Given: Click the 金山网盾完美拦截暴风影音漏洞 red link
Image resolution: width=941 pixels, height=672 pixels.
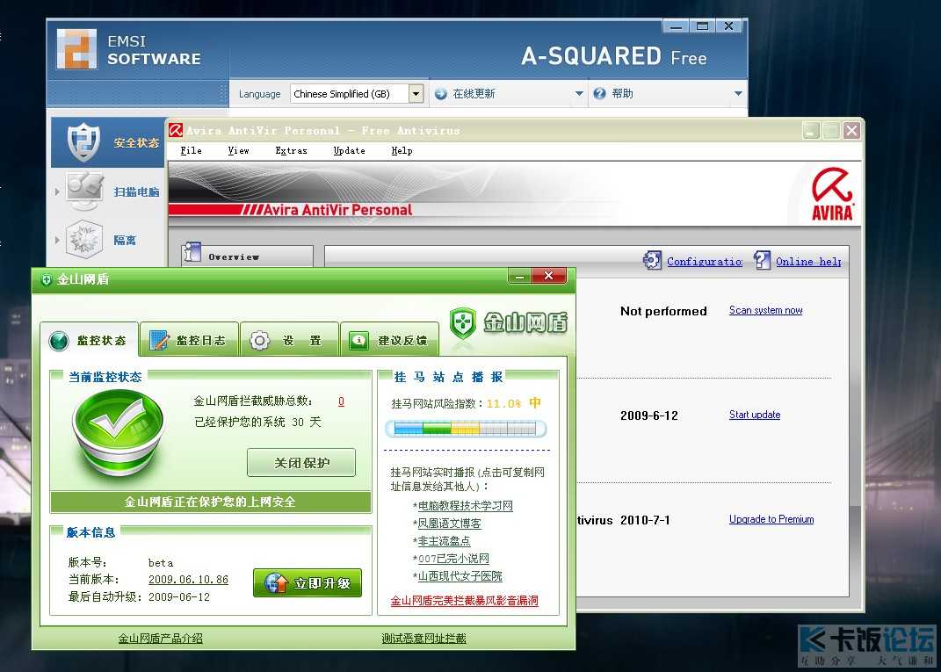Looking at the screenshot, I should pyautogui.click(x=465, y=601).
